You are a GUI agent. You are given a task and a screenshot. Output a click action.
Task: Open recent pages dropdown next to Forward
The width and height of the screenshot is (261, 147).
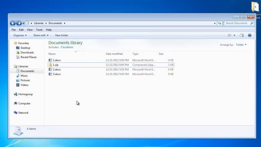pyautogui.click(x=24, y=23)
